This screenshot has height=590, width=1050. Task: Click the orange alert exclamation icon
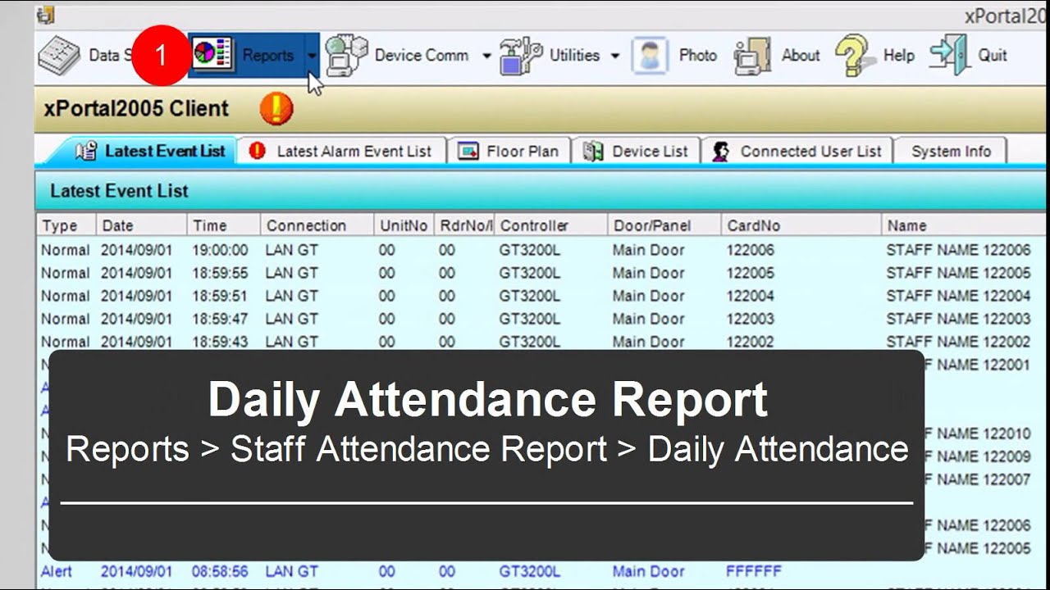pos(276,109)
